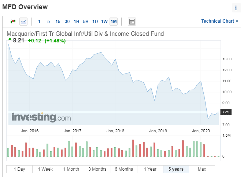Show the 1 Month range

tap(71, 169)
